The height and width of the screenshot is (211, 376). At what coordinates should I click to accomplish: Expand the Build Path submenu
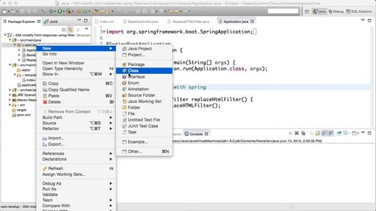pos(76,117)
